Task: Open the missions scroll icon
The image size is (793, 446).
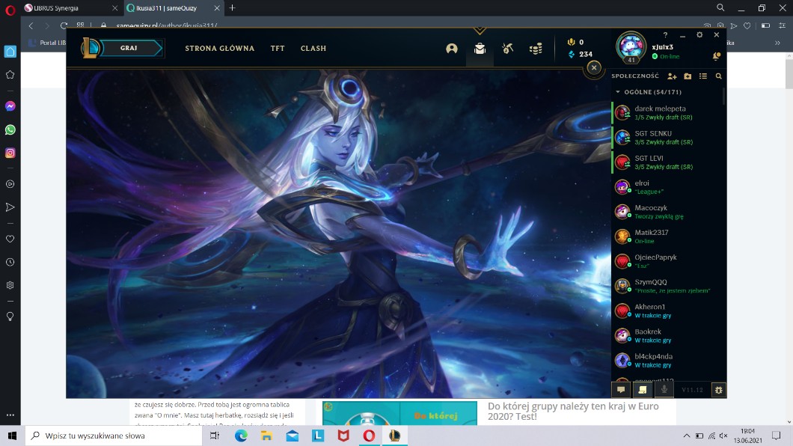Action: click(641, 389)
